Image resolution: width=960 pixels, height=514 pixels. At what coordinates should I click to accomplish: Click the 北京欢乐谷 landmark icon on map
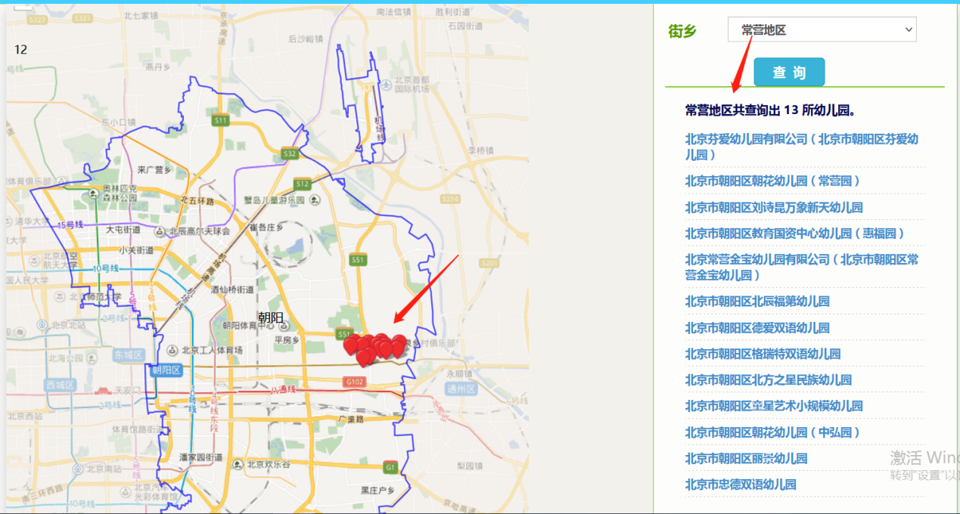point(238,463)
